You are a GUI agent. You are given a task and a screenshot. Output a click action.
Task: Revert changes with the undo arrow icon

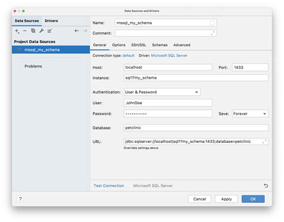click(266, 185)
